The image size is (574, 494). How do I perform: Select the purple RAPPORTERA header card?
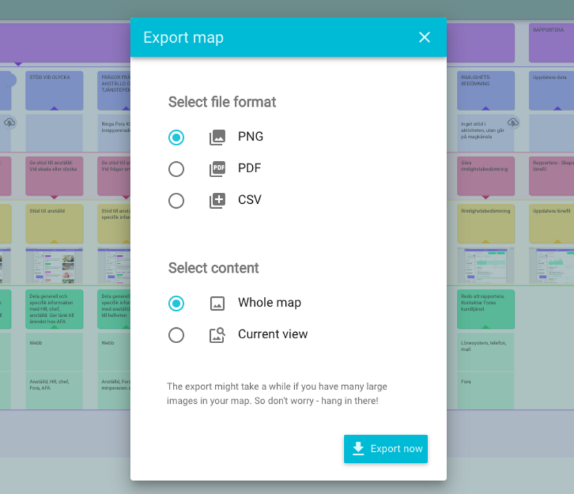click(x=551, y=43)
